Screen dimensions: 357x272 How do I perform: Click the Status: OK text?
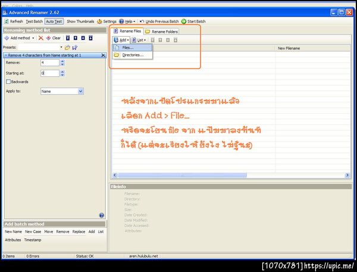84,256
